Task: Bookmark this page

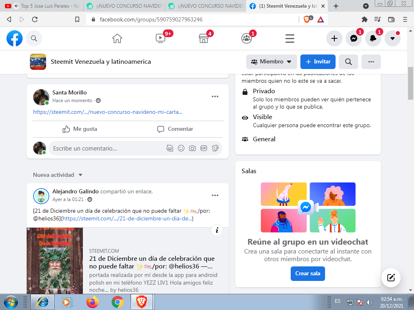Action: [77, 19]
